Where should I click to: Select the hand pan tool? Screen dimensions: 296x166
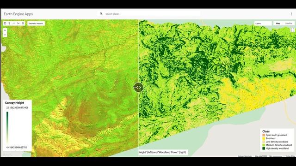tap(5, 24)
